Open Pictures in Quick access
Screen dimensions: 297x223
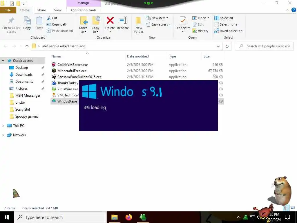pos(21,89)
